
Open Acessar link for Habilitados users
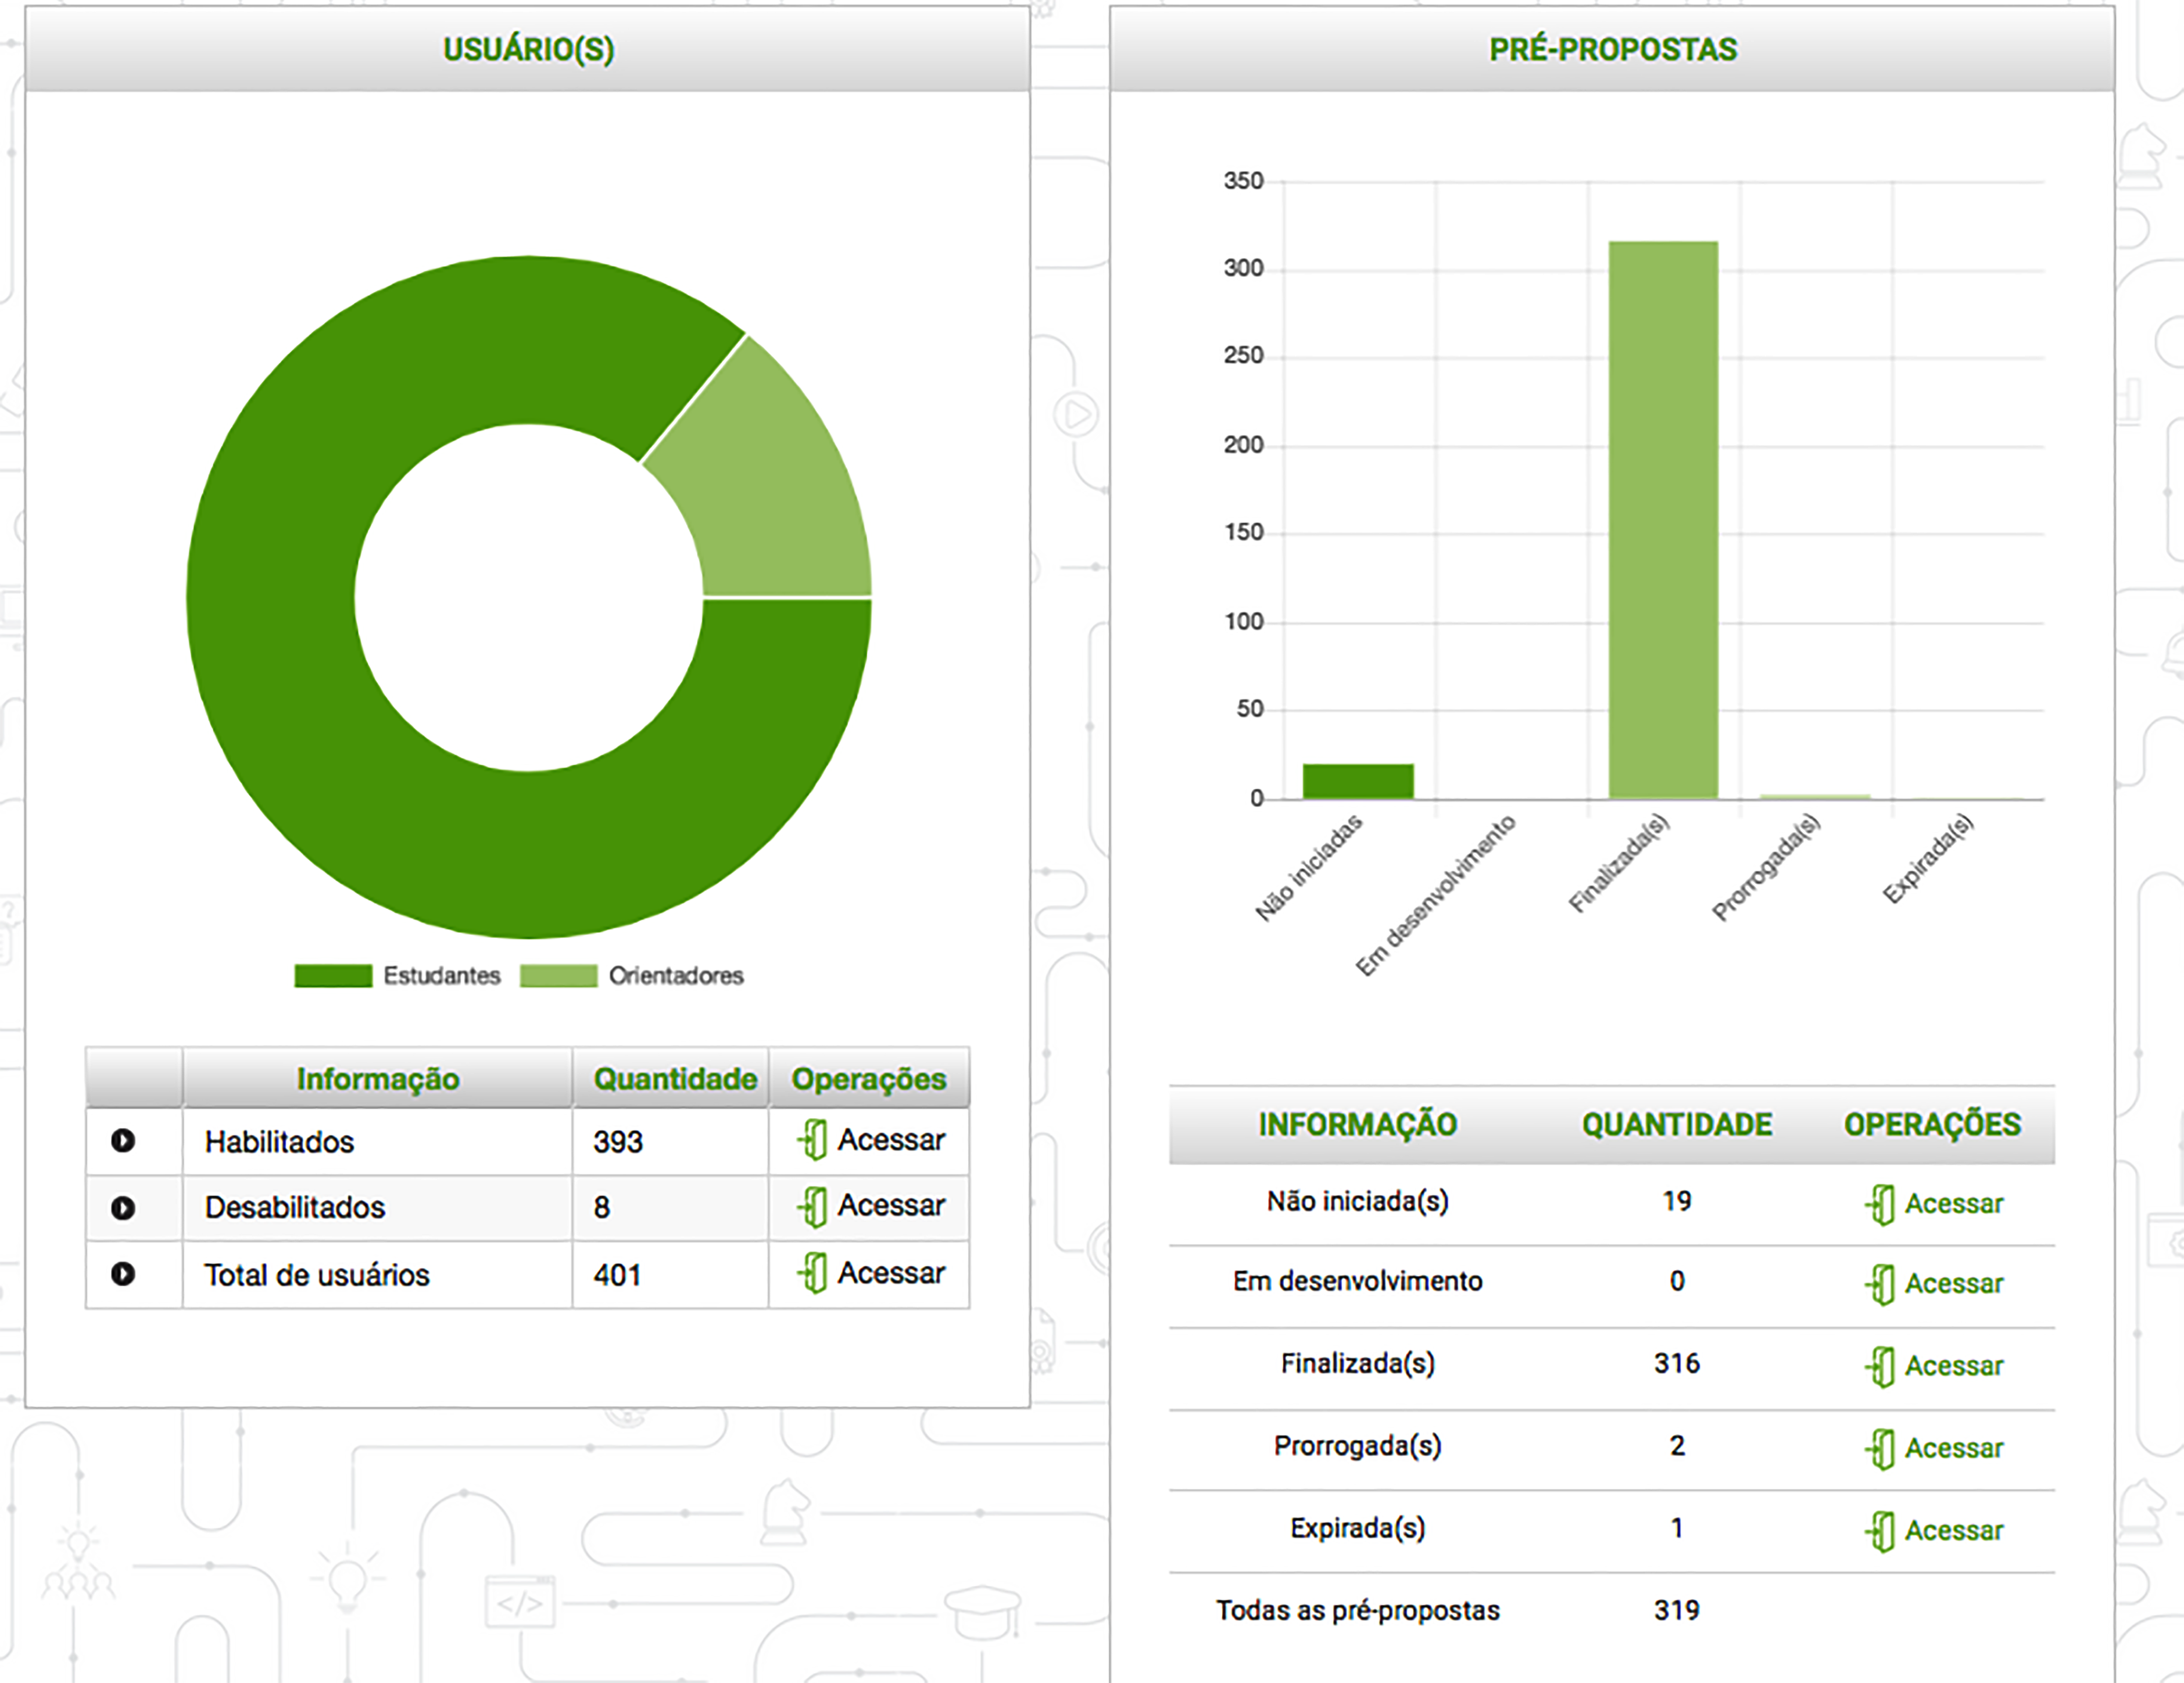click(890, 1140)
